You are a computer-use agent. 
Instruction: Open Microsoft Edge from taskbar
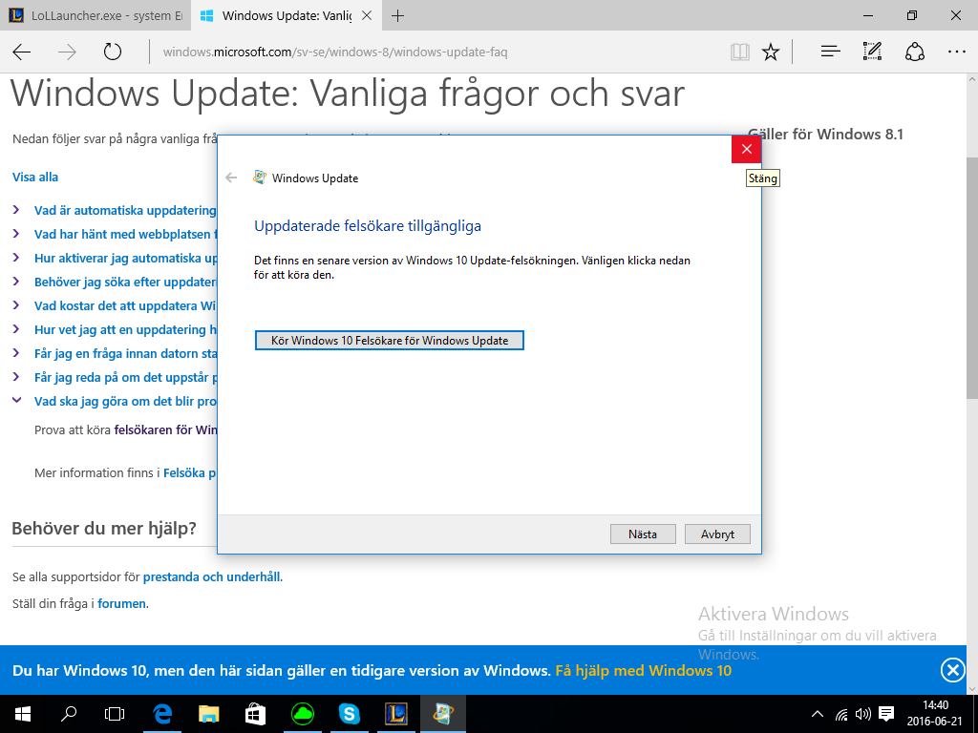point(163,714)
